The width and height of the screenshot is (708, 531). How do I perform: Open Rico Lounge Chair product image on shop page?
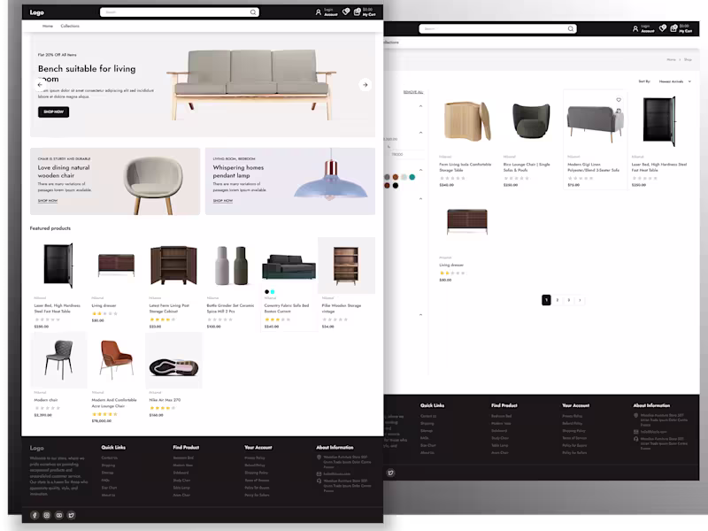click(531, 121)
